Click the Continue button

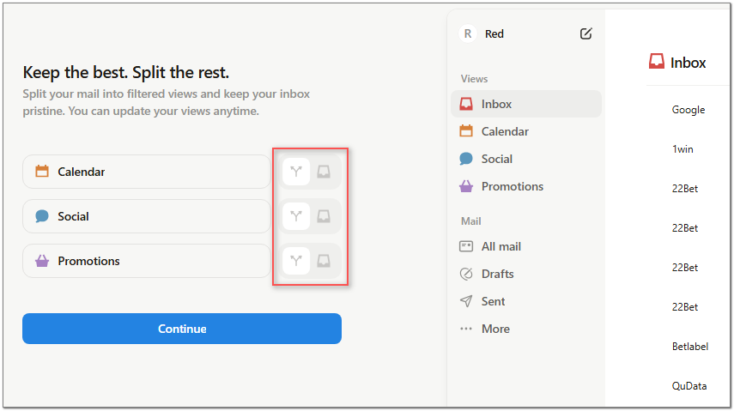pyautogui.click(x=182, y=329)
